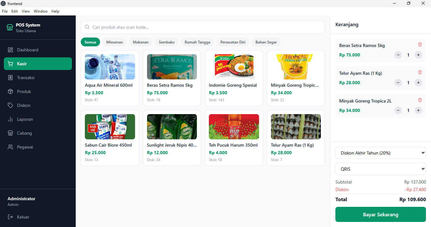
Task: Click the Dashboard grid icon in sidebar
Action: (x=10, y=50)
